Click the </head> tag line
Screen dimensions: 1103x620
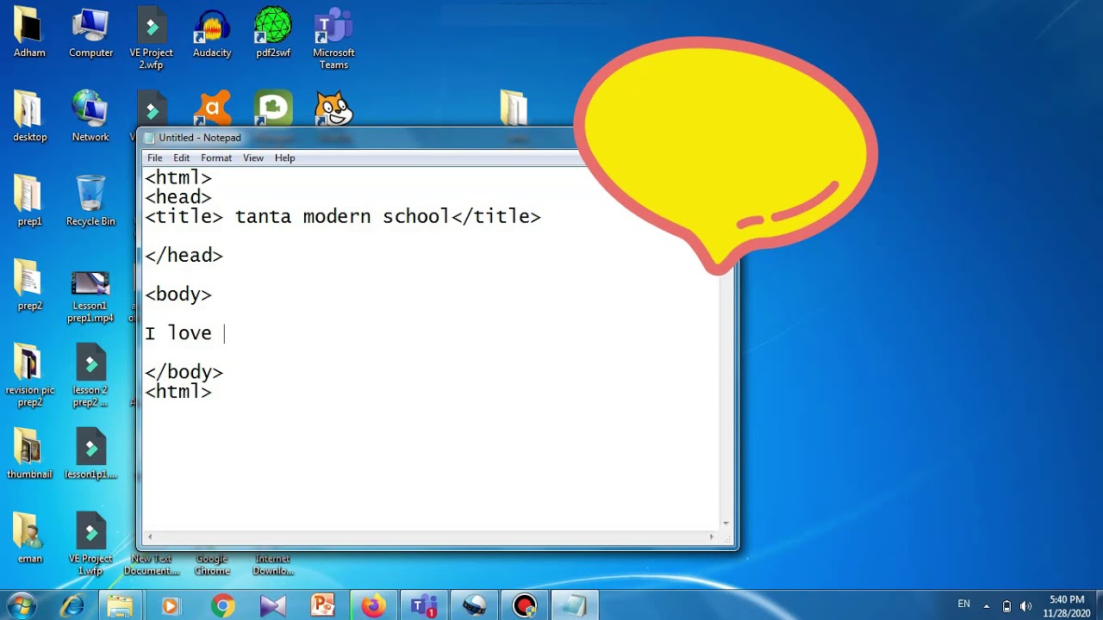[184, 255]
